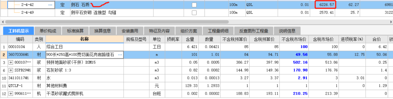
Task: Switch to the 特征及内容 tab
Action: [159, 31]
